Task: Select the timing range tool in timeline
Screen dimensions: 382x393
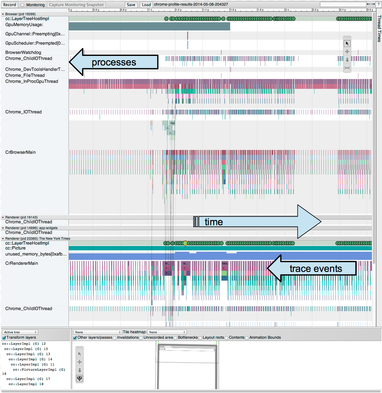Action: (x=347, y=68)
